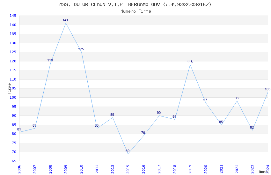
Task: Click the data label 69 at 2015
Action: pos(128,151)
